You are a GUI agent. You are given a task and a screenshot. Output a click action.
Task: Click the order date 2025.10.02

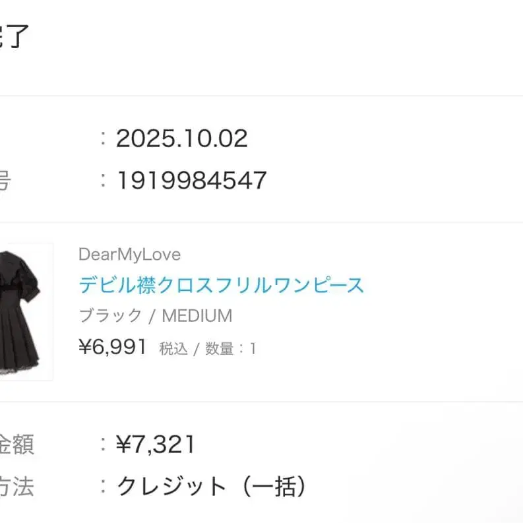(181, 138)
